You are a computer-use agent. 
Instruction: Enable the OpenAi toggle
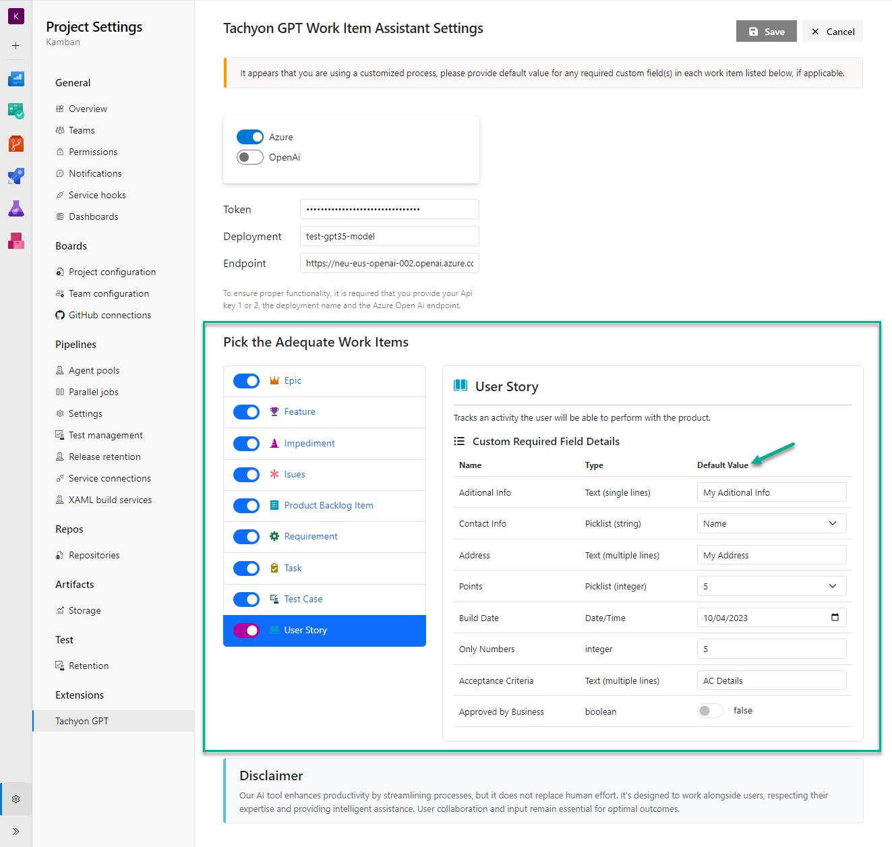(249, 157)
